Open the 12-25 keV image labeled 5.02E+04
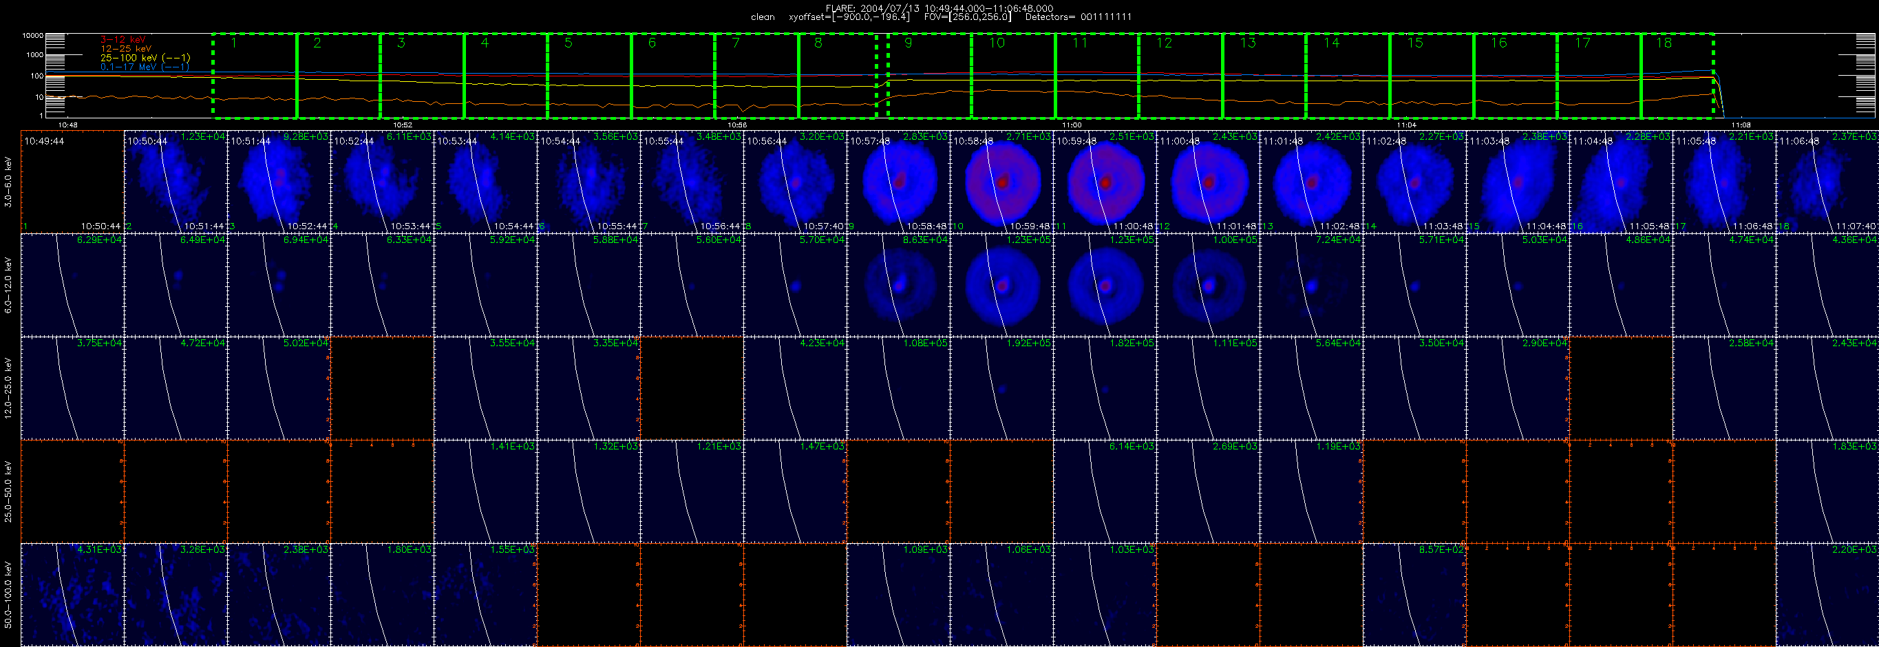 (279, 388)
